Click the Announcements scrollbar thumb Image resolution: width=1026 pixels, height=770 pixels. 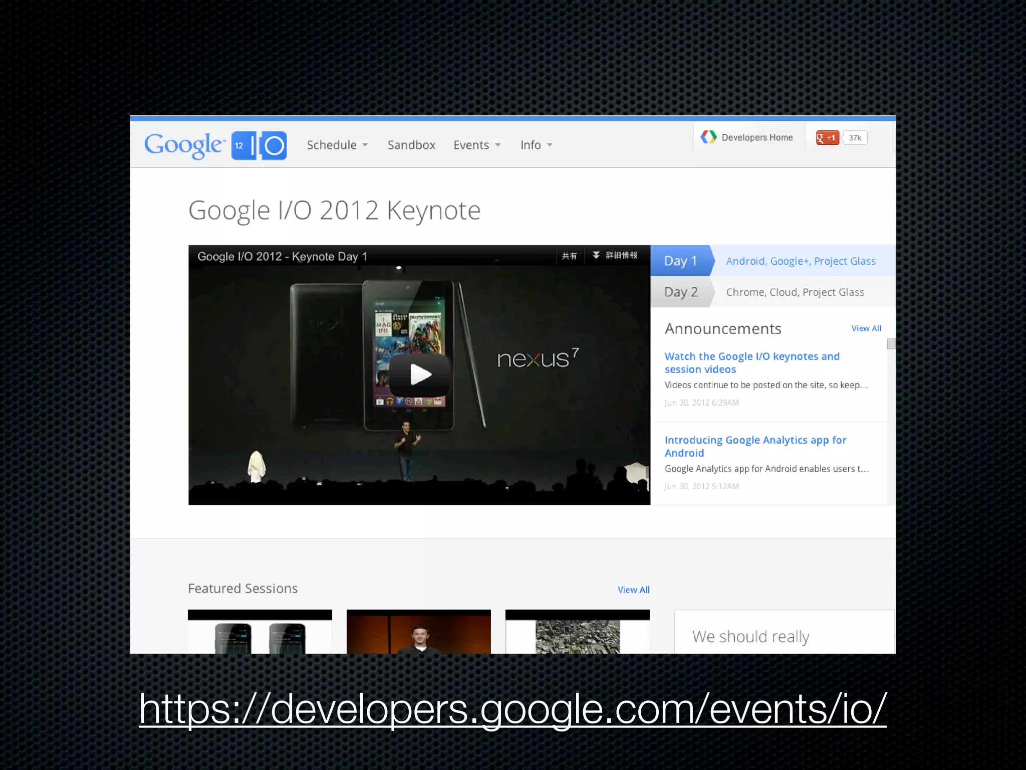pyautogui.click(x=891, y=344)
